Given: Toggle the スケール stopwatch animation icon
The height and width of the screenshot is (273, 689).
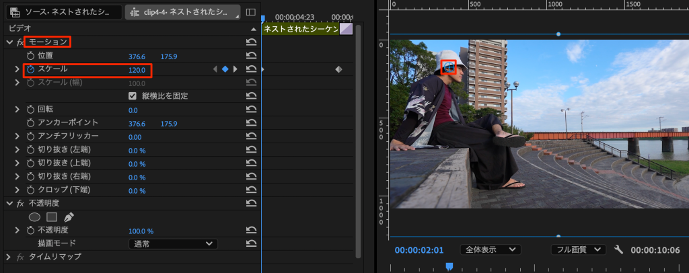Looking at the screenshot, I should click(x=30, y=69).
